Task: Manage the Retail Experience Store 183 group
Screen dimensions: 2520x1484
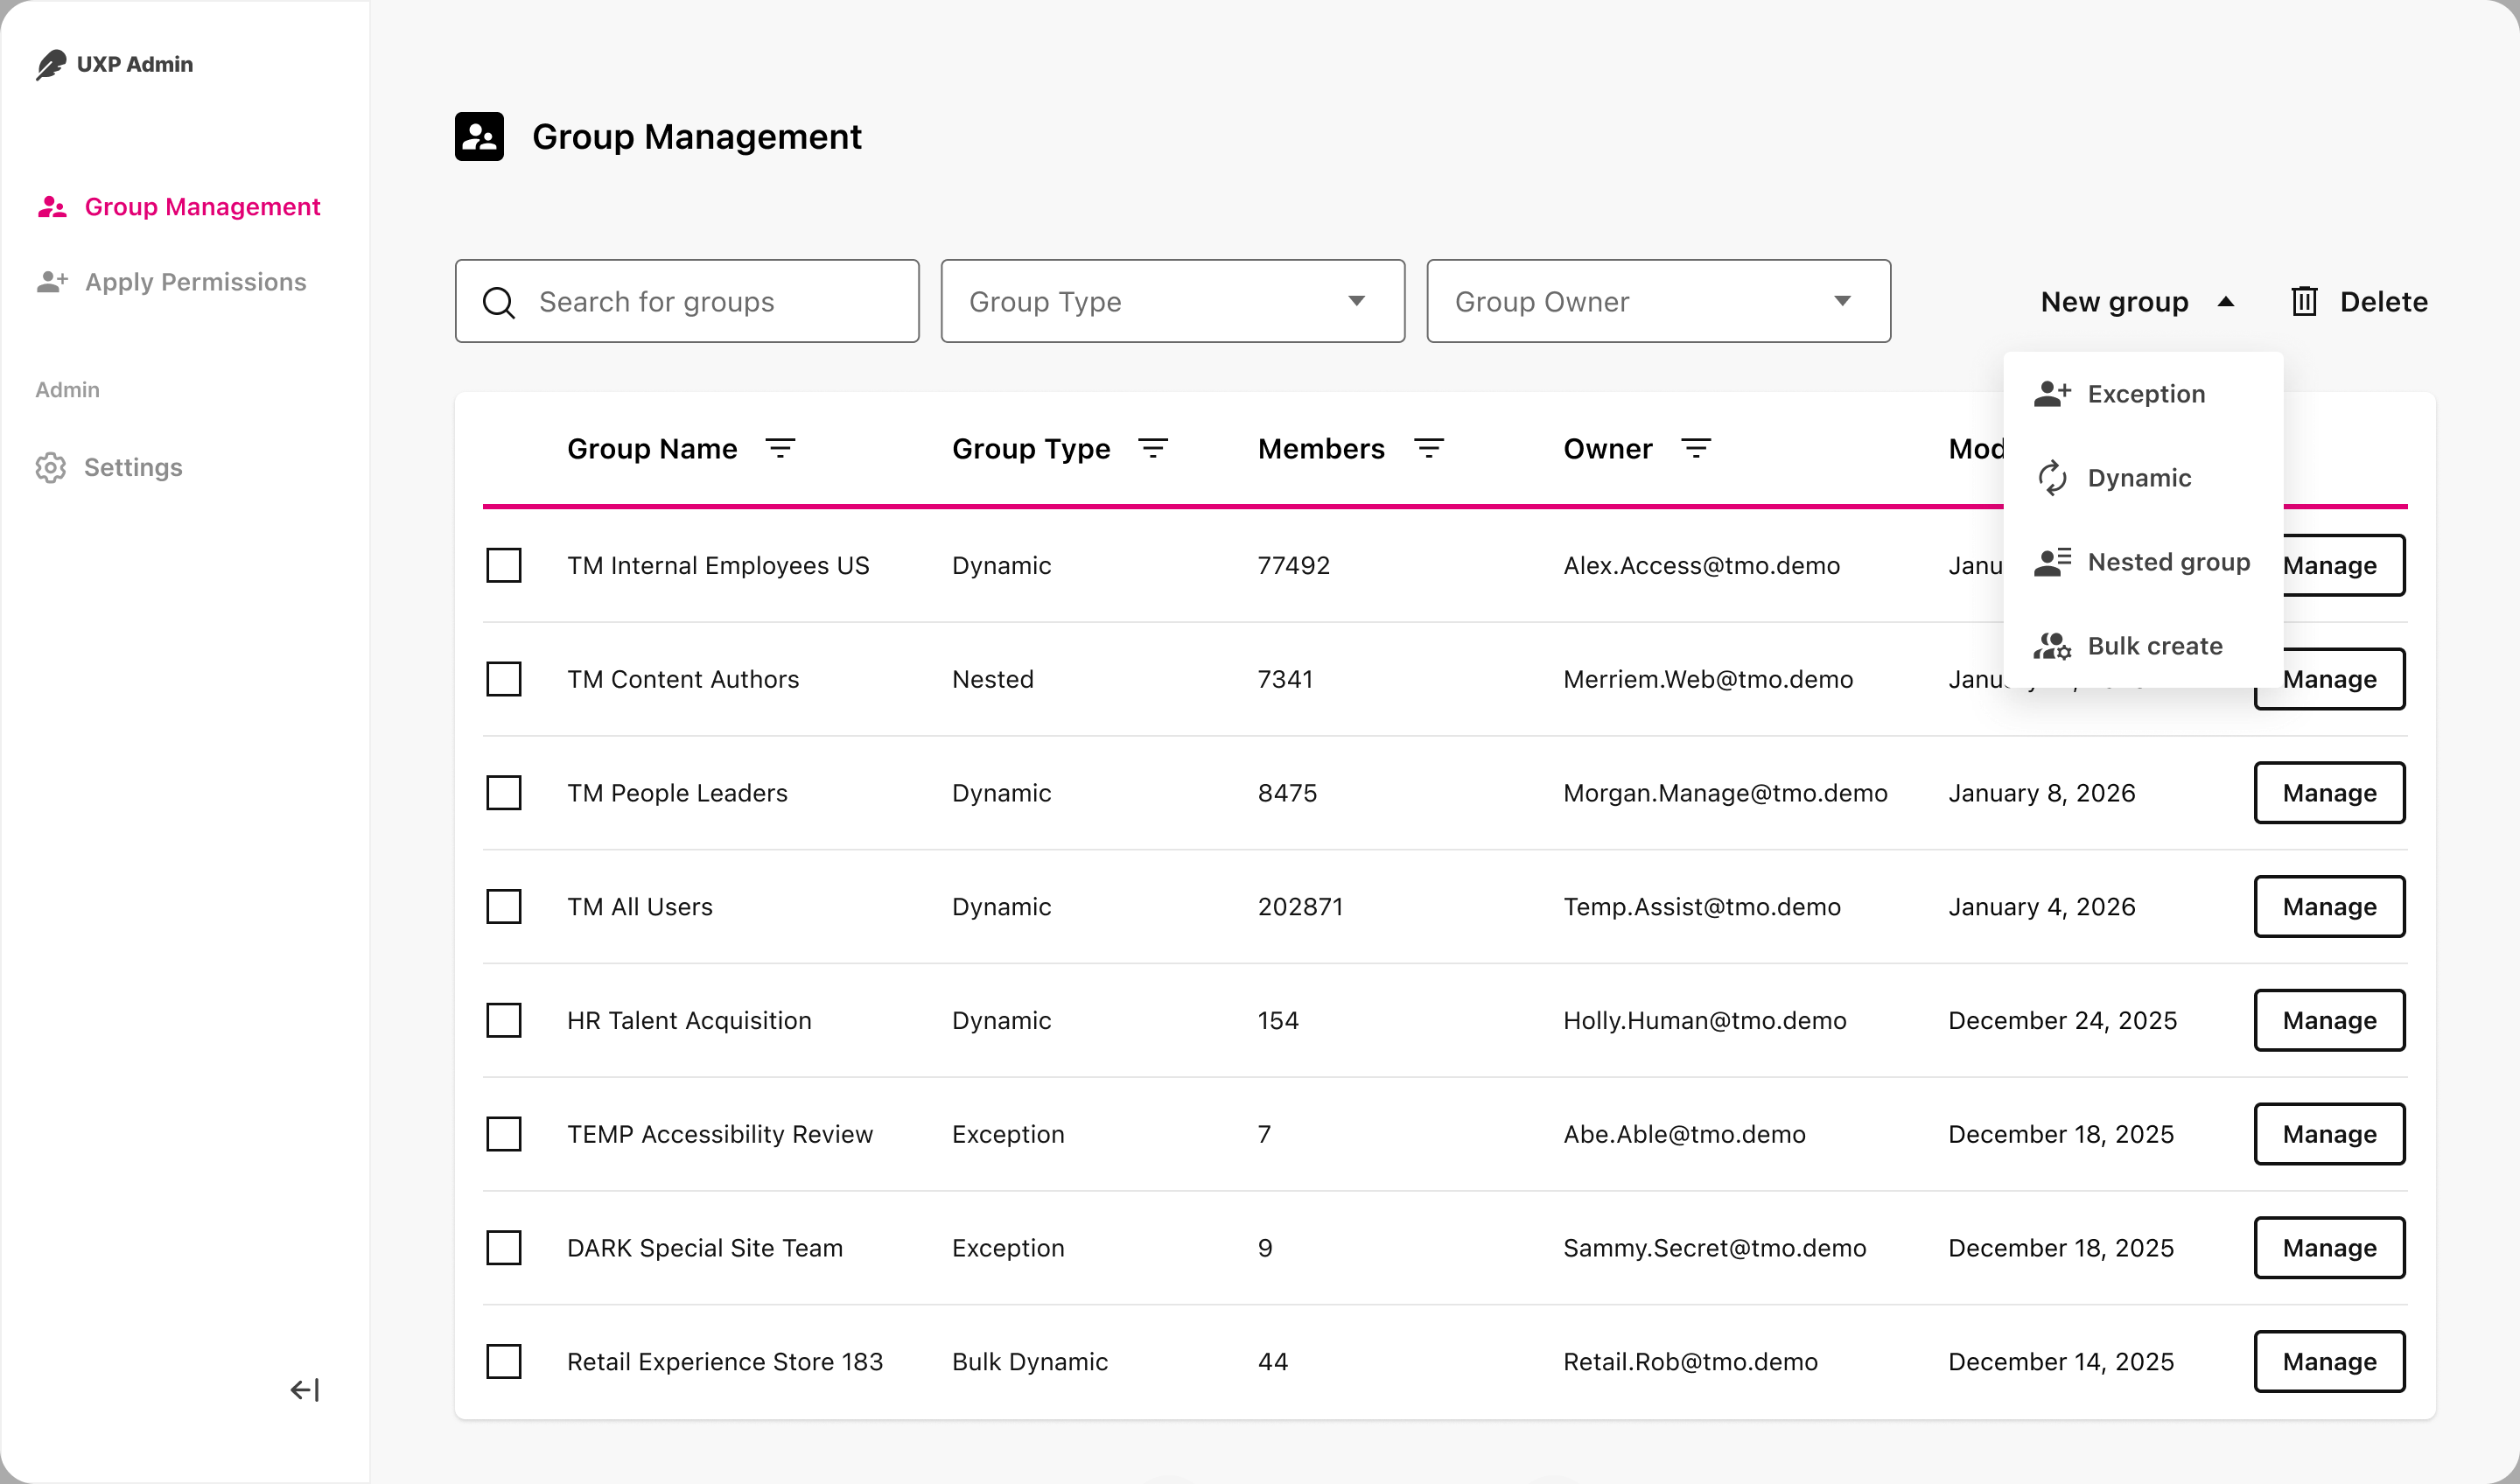Action: 2330,1361
